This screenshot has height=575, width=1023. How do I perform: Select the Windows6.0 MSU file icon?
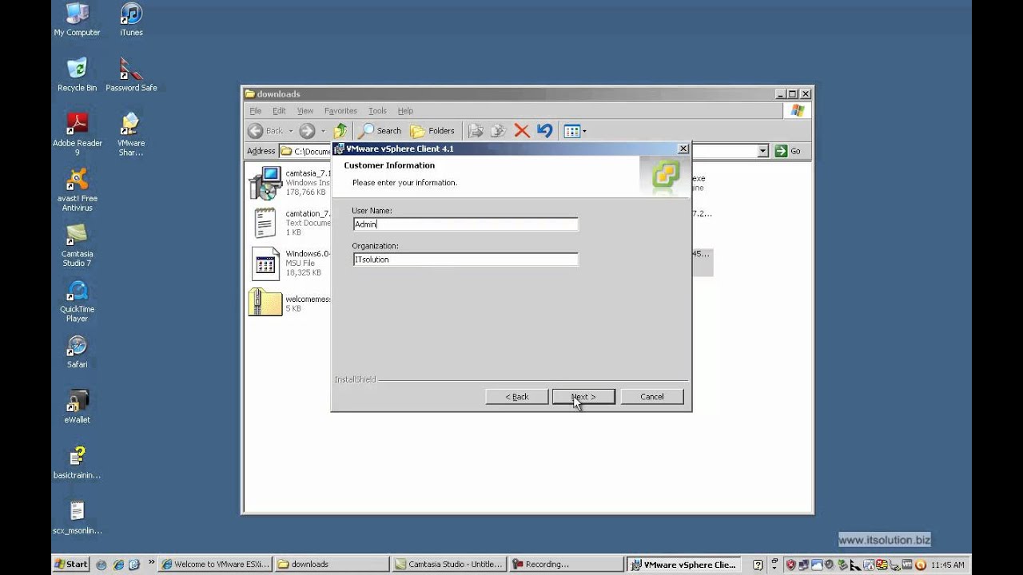[x=265, y=263]
